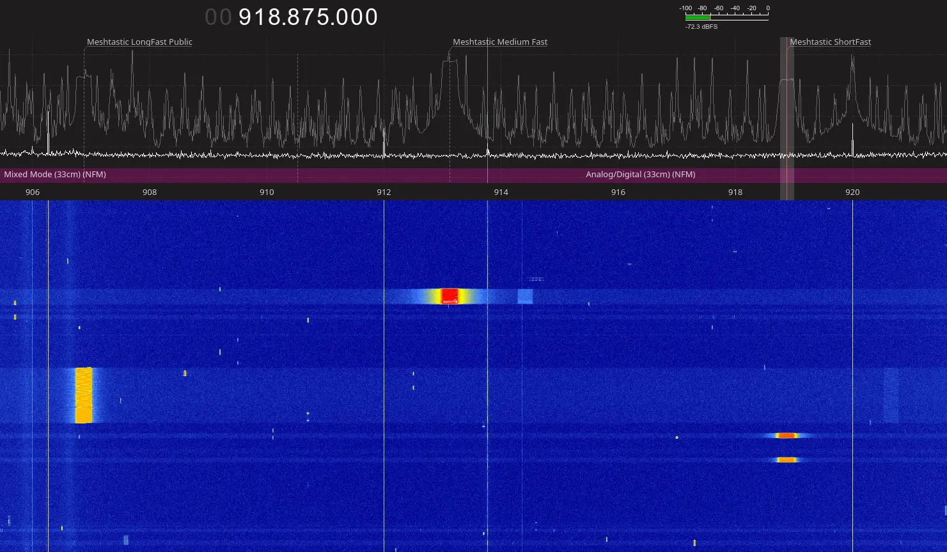Tune to 912 on the frequency scale
Viewport: 947px width, 552px height.
point(384,193)
